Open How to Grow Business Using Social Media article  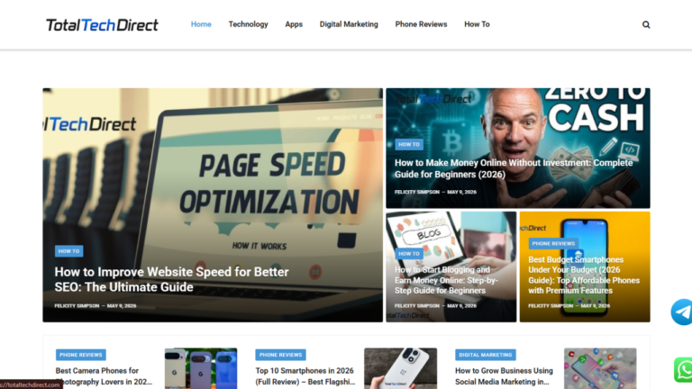tap(504, 376)
